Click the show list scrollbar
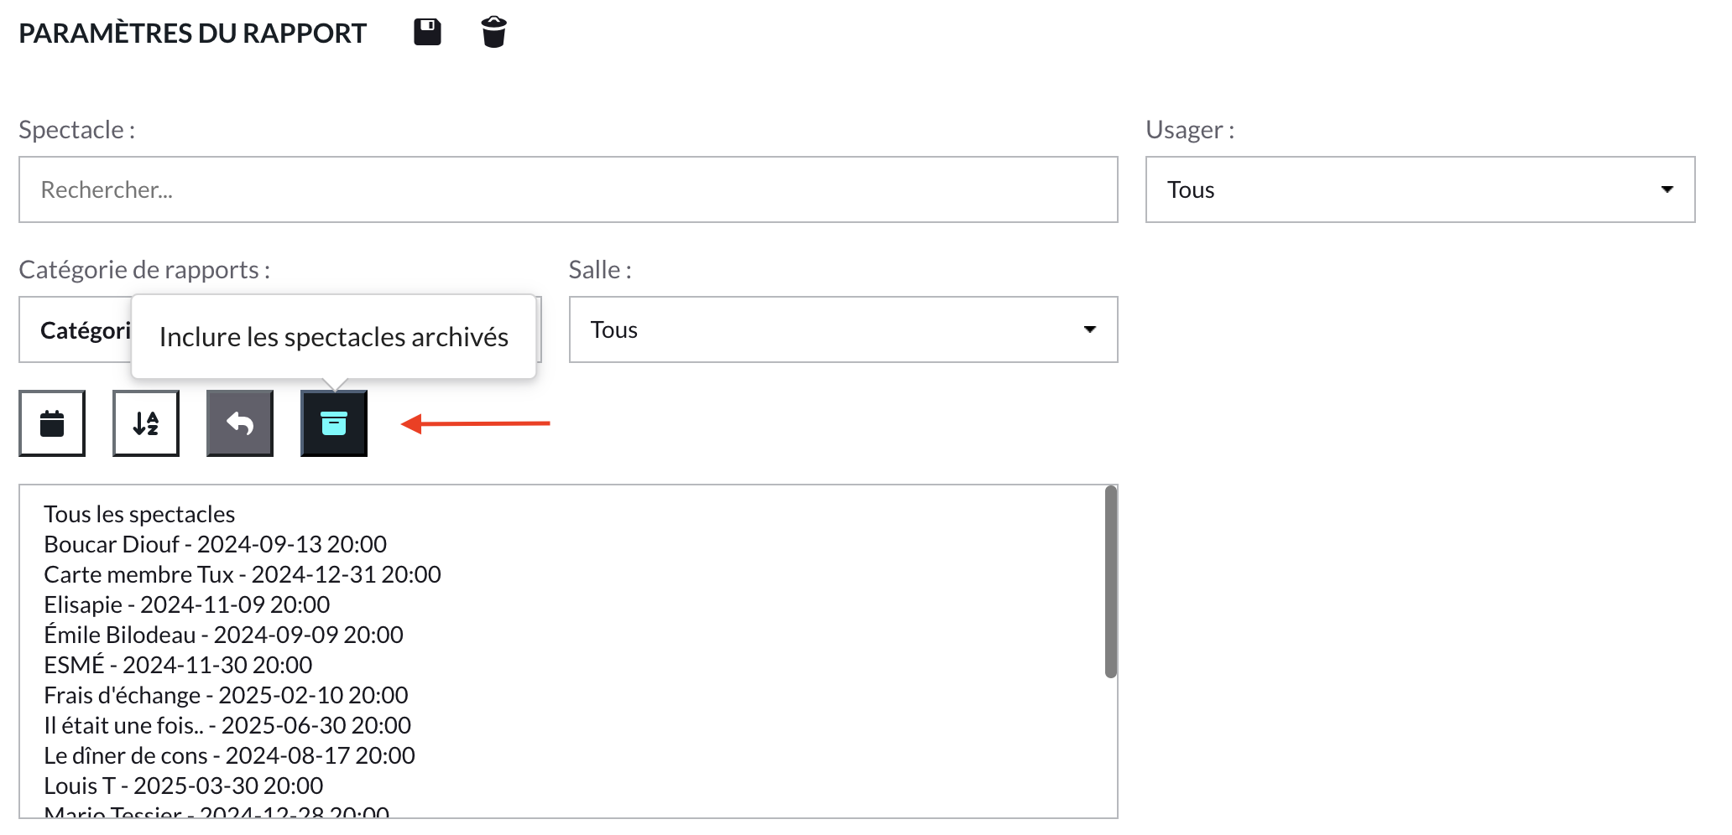The width and height of the screenshot is (1732, 835). 1110,582
